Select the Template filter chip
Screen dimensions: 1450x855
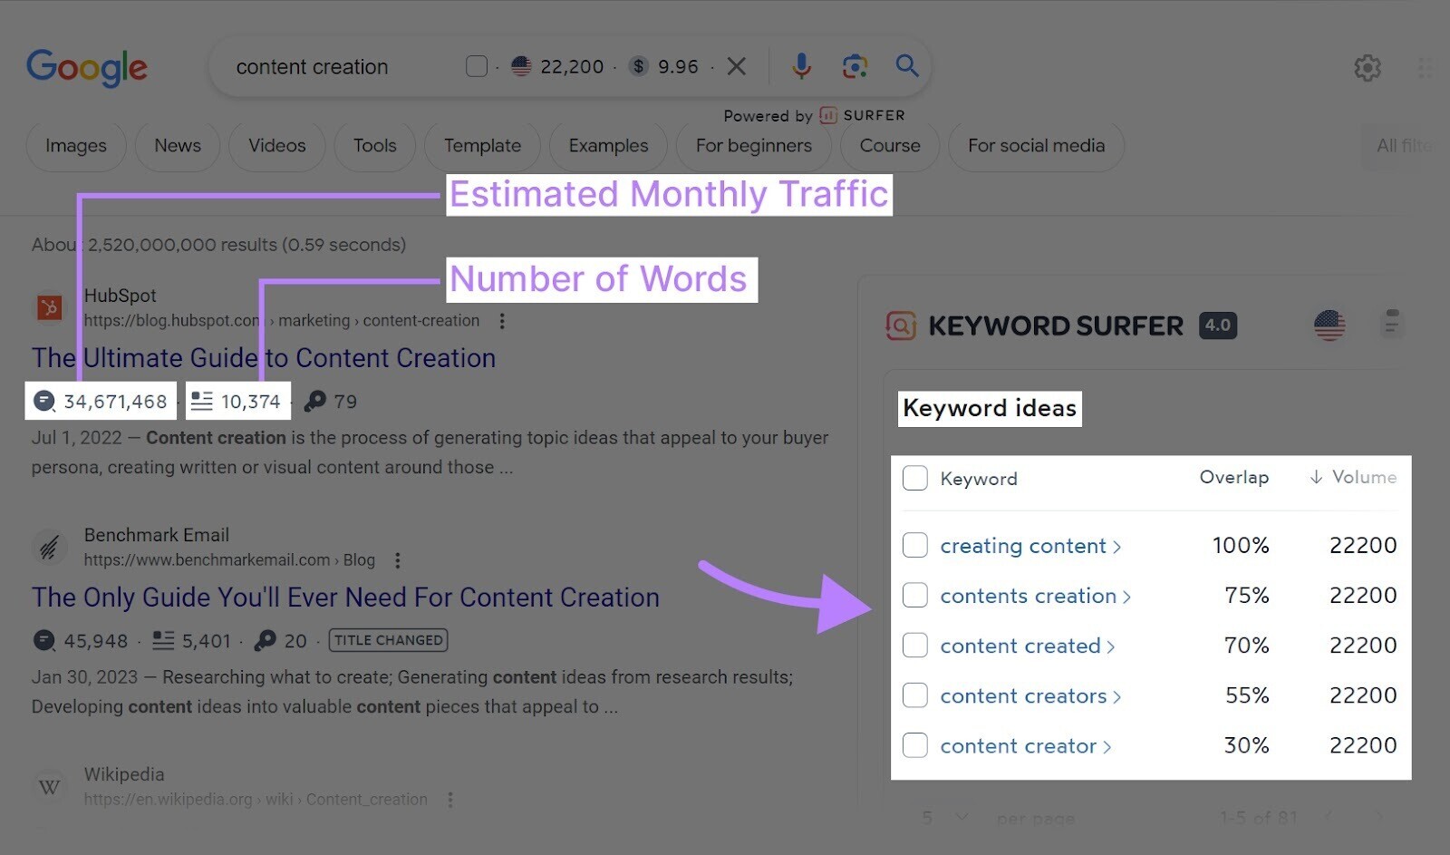tap(482, 146)
